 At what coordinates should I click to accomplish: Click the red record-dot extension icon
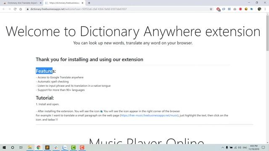click(240, 9)
